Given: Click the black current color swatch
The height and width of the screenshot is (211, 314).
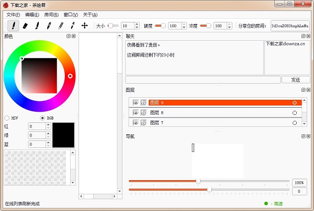Looking at the screenshot, I should pos(63,135).
